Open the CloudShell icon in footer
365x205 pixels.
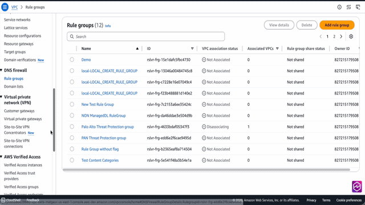[3, 200]
